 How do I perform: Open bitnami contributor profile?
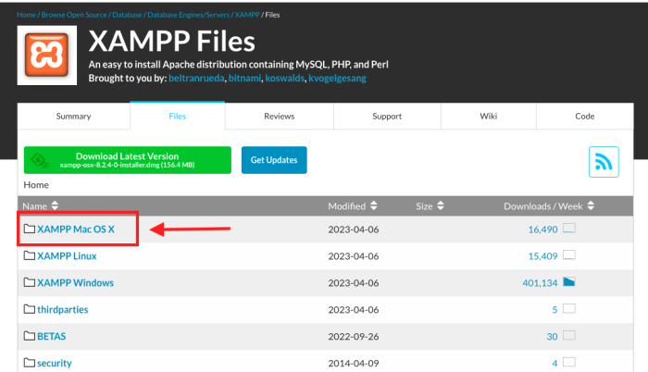(244, 78)
